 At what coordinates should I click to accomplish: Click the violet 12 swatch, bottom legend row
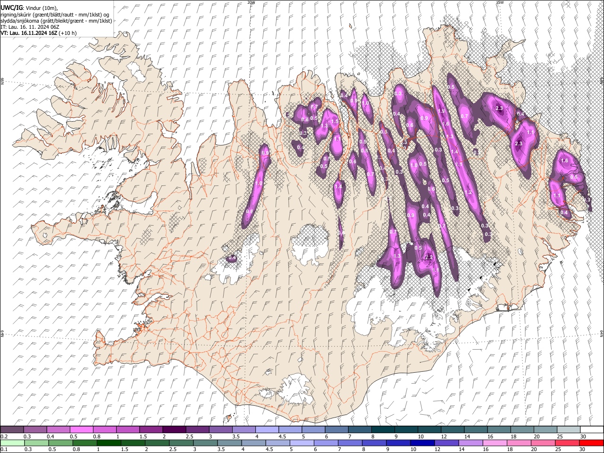[x=446, y=443]
